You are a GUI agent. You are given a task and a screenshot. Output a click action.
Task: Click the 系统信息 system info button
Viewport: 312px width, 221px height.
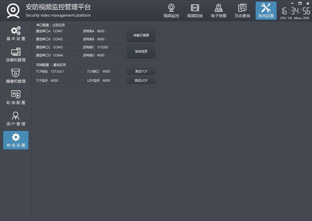(141, 51)
